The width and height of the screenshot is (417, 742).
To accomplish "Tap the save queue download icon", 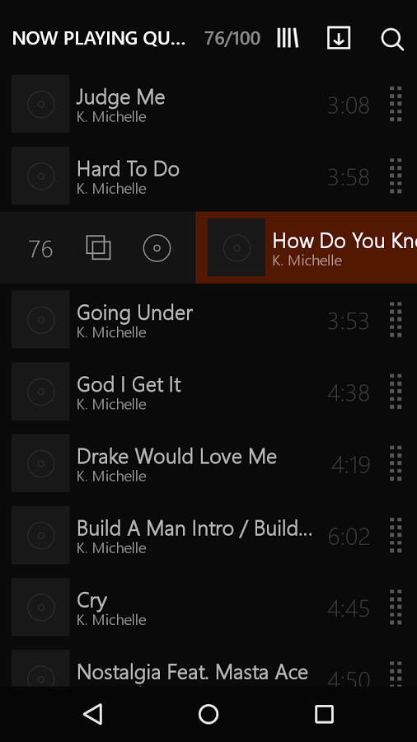I will coord(339,38).
